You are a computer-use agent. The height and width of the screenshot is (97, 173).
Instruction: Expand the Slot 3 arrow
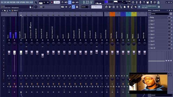coord(149,24)
